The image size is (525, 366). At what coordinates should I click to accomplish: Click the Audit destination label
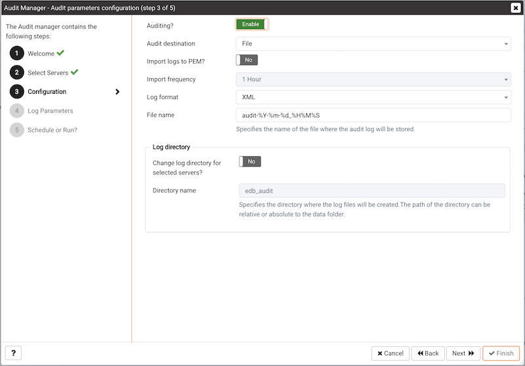171,44
